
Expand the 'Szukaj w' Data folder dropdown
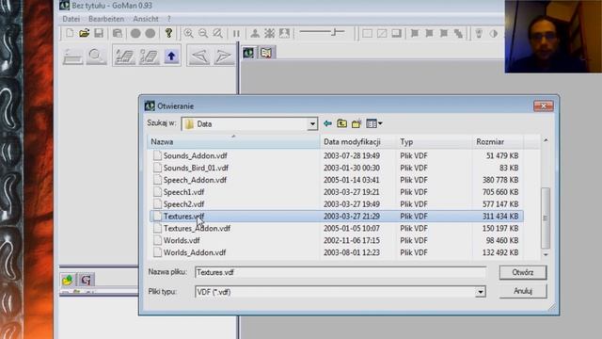312,123
